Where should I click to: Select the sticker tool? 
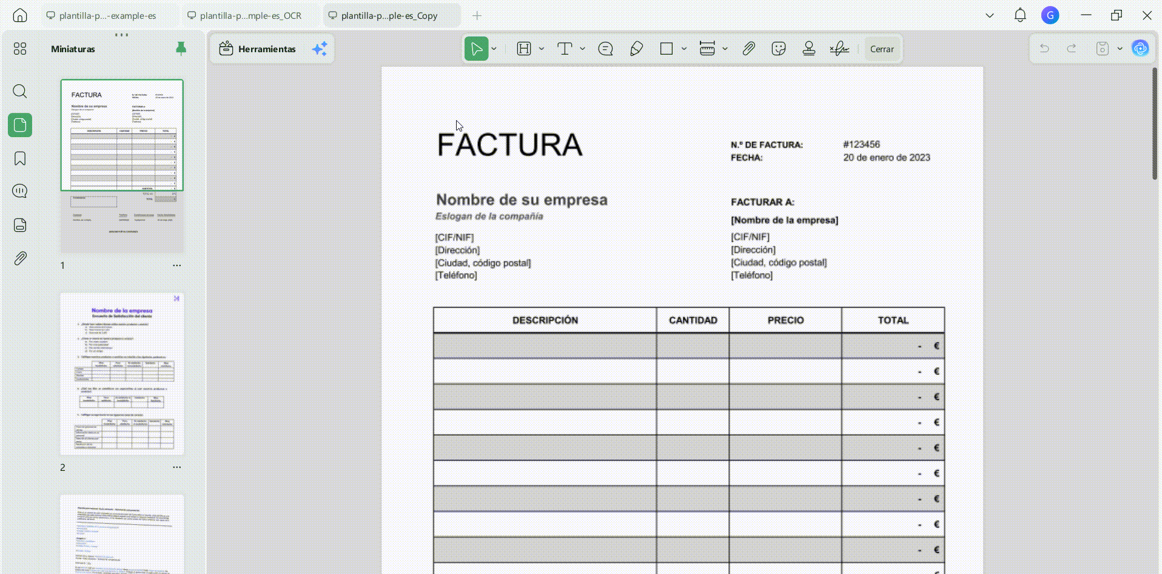click(x=779, y=49)
